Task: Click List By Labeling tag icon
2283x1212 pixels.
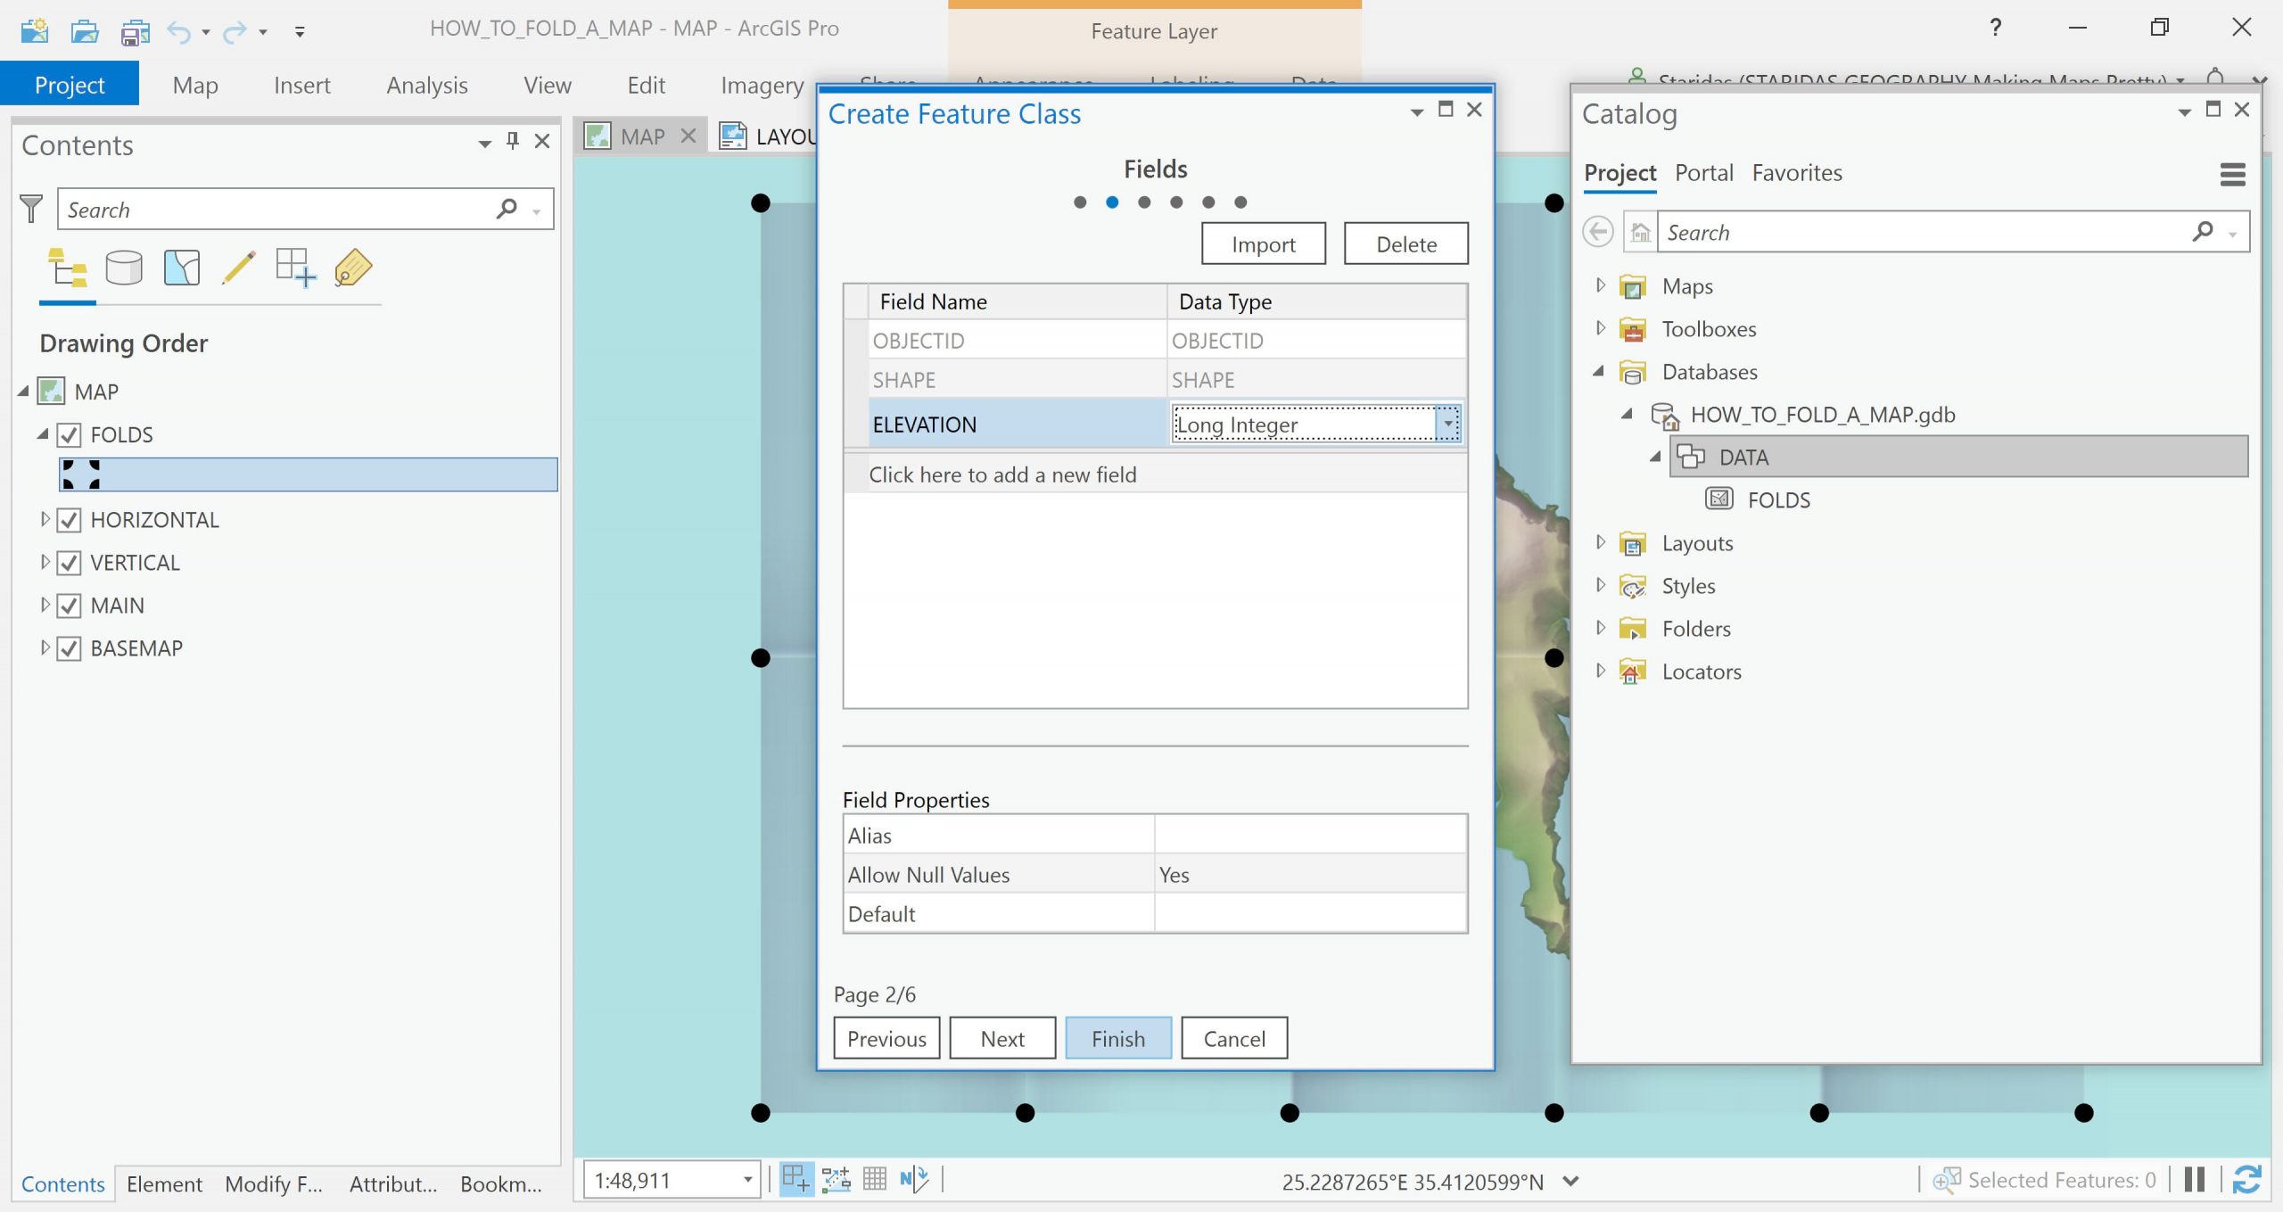Action: pyautogui.click(x=353, y=268)
